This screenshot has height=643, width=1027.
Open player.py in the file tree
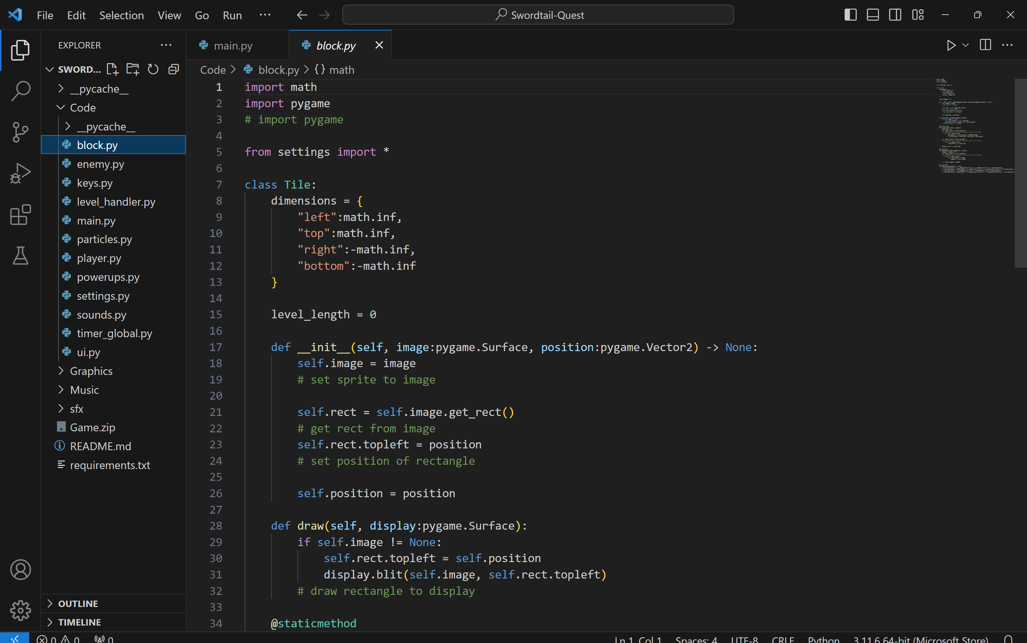[99, 258]
